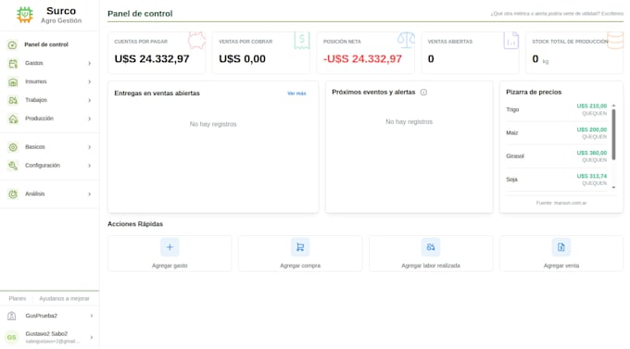630x349 pixels.
Task: Open the Gustavo2 Sabo2 user chevron
Action: coord(92,337)
